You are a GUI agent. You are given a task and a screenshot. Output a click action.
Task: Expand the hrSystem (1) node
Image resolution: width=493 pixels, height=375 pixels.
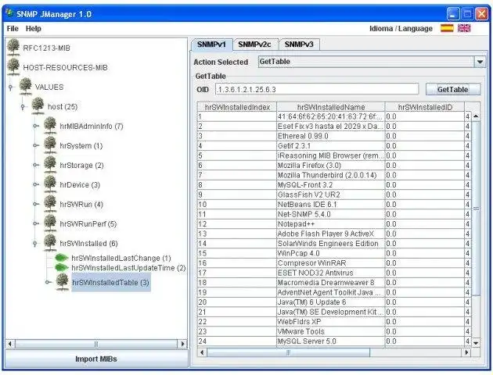click(x=36, y=145)
